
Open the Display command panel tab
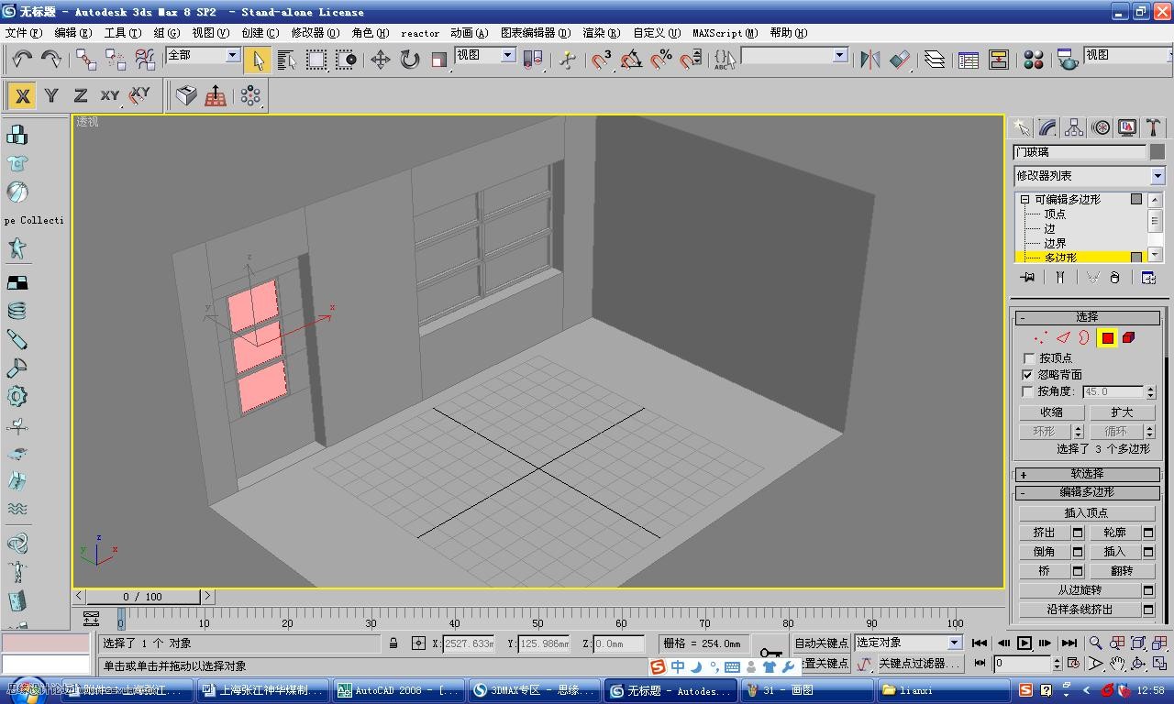tap(1127, 127)
